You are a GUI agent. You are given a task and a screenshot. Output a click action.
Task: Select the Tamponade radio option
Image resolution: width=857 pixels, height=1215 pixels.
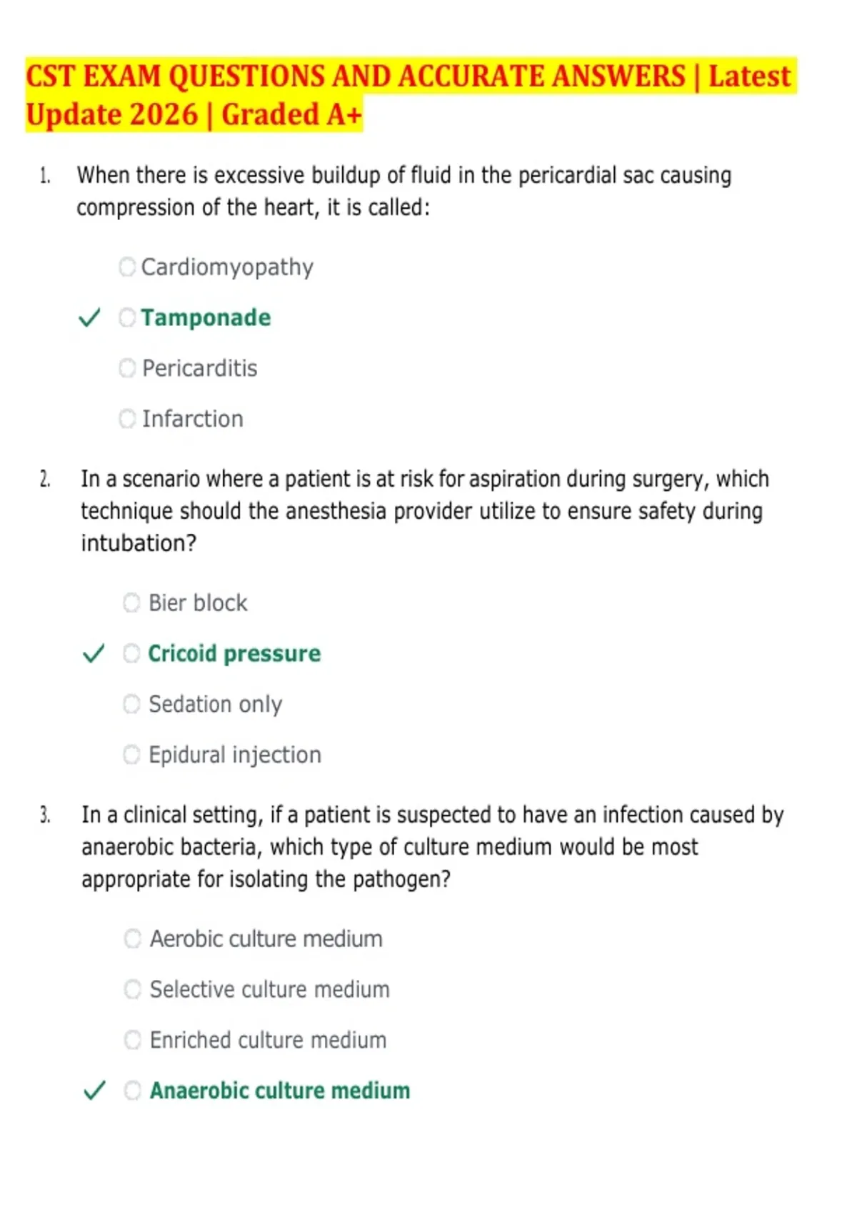point(127,318)
